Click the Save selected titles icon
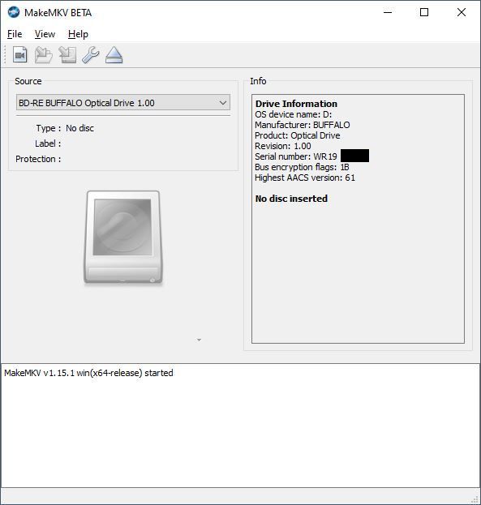481x505 pixels. [x=67, y=55]
